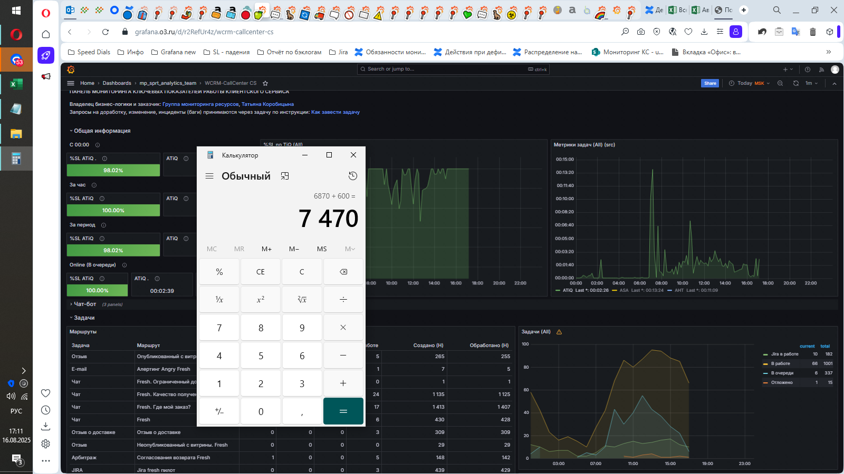The height and width of the screenshot is (474, 844).
Task: Open the Как завести задачу link
Action: (x=335, y=112)
